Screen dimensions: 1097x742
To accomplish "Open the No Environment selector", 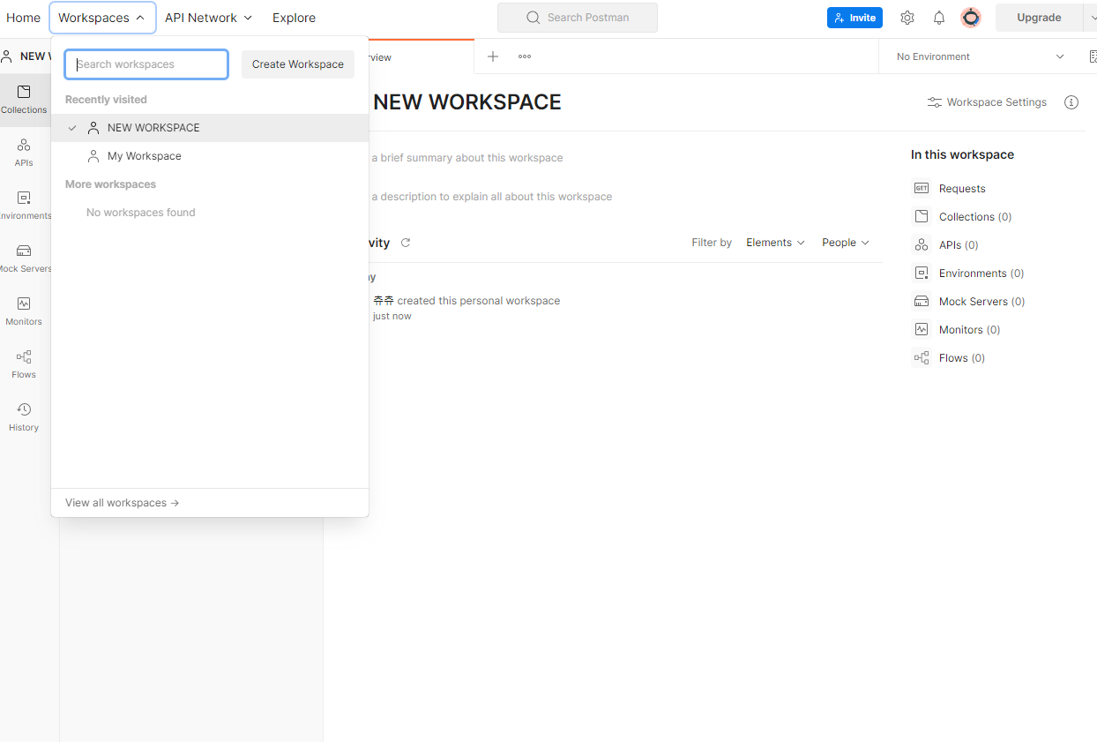I will pyautogui.click(x=980, y=56).
